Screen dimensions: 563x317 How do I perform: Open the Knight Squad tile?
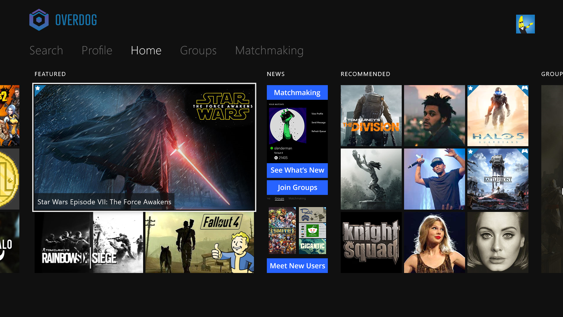tap(371, 242)
